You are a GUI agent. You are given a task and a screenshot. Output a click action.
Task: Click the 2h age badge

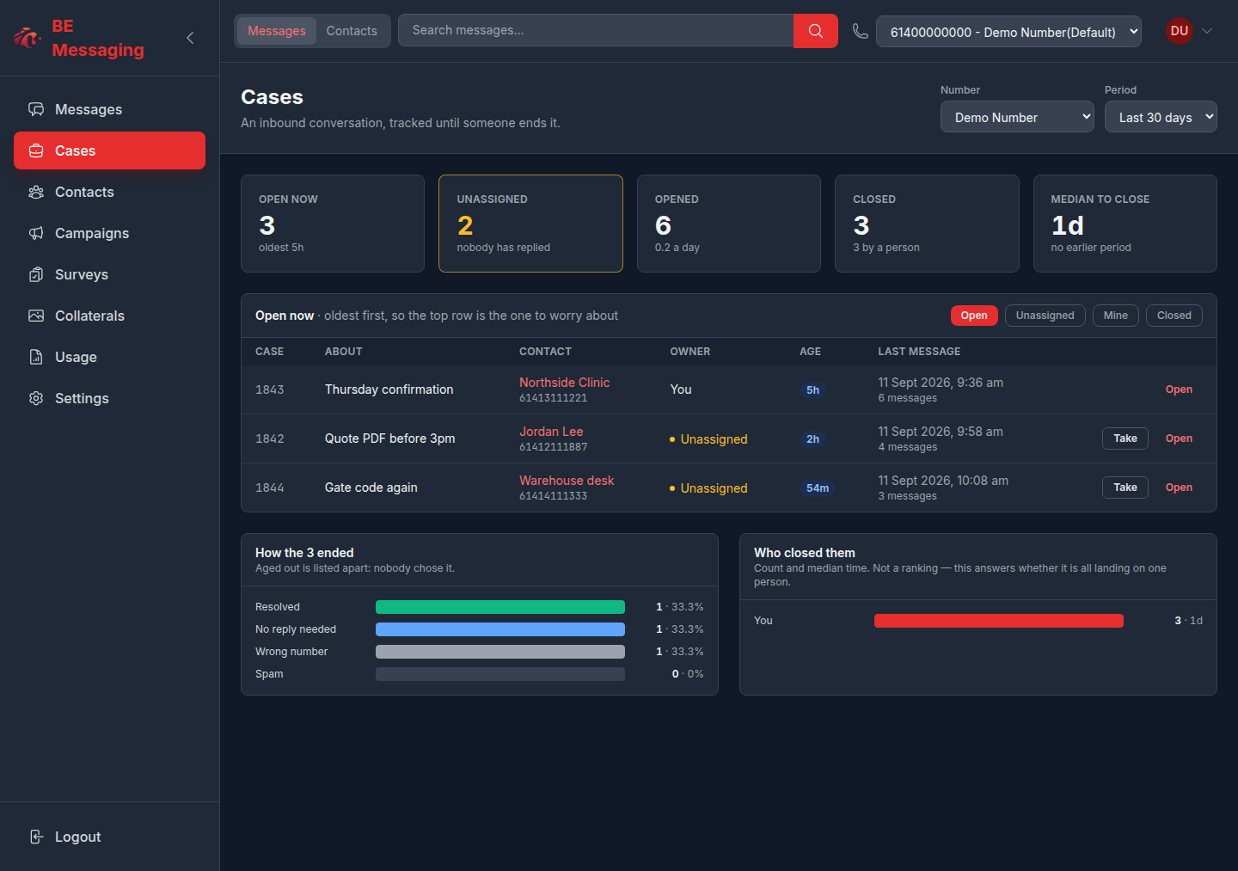point(812,439)
